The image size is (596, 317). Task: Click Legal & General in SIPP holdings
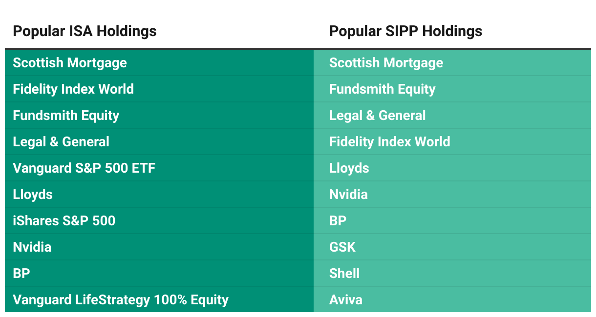(x=378, y=116)
